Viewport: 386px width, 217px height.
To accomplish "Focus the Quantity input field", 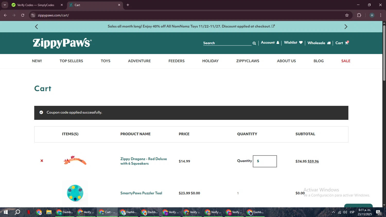I will pos(265,161).
